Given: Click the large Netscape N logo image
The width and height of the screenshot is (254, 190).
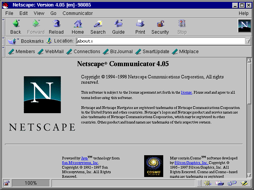Looking at the screenshot, I should click(42, 95).
